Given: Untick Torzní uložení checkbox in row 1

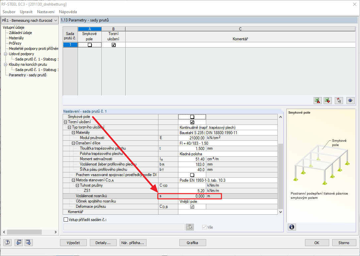Looking at the screenshot, I should click(x=113, y=45).
